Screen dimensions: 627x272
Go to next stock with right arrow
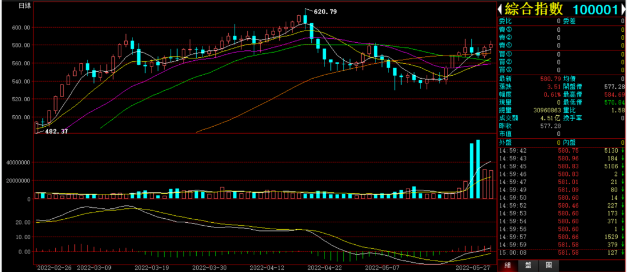pyautogui.click(x=622, y=9)
